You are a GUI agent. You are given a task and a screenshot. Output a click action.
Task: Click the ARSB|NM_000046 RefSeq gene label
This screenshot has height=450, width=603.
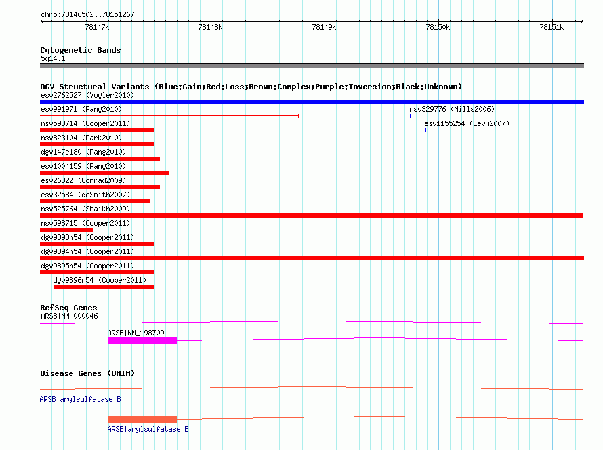(69, 316)
